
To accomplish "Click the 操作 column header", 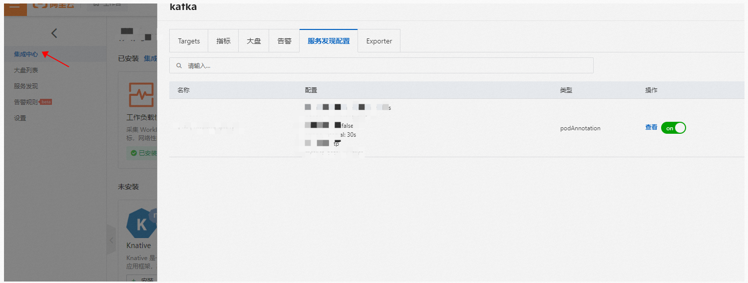I will click(651, 90).
